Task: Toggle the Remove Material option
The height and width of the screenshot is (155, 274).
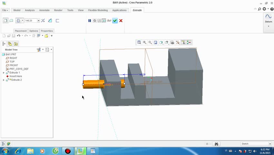Action: [50, 21]
